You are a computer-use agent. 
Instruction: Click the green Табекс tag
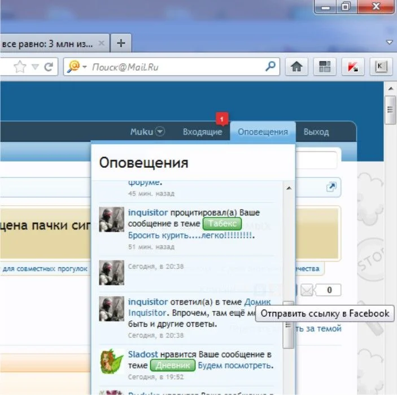[222, 223]
